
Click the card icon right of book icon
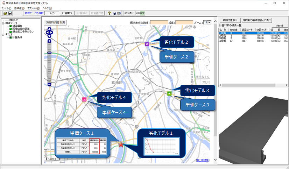pyautogui.click(x=119, y=13)
